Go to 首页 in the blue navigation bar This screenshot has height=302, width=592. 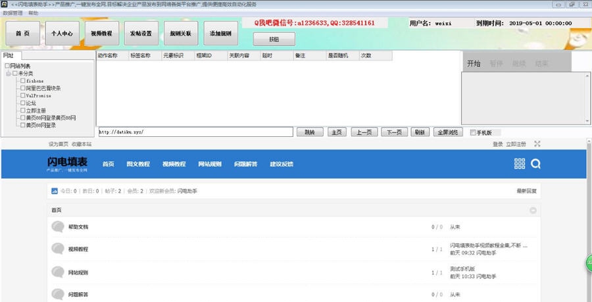coord(109,164)
